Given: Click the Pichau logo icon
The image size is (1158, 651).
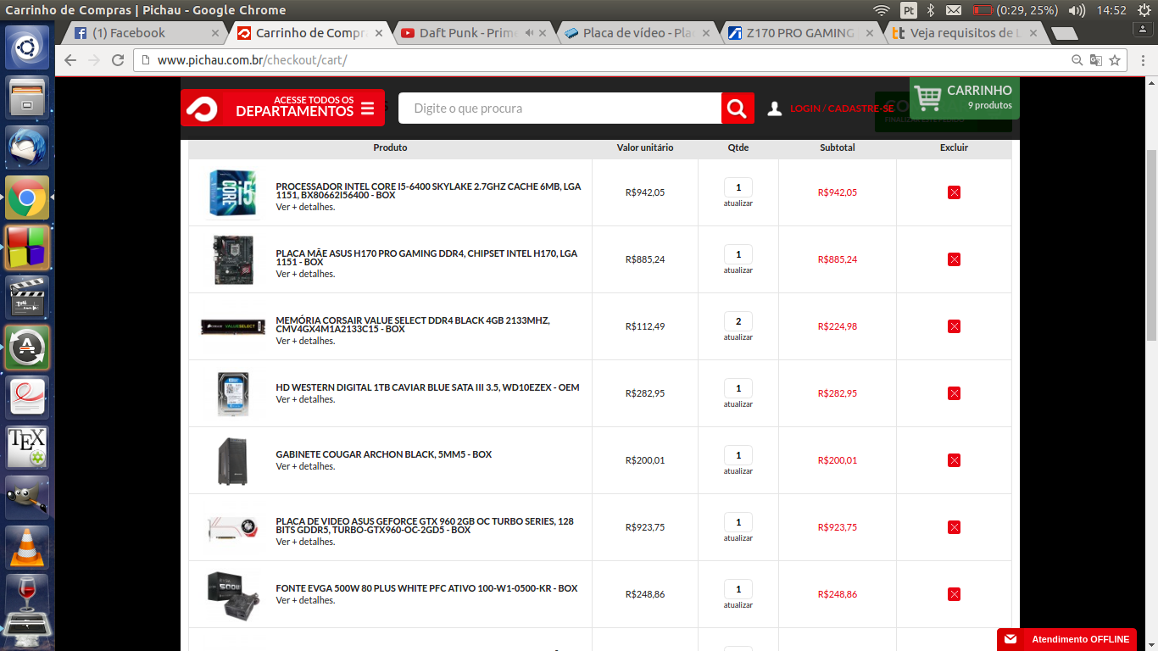Looking at the screenshot, I should [x=202, y=108].
